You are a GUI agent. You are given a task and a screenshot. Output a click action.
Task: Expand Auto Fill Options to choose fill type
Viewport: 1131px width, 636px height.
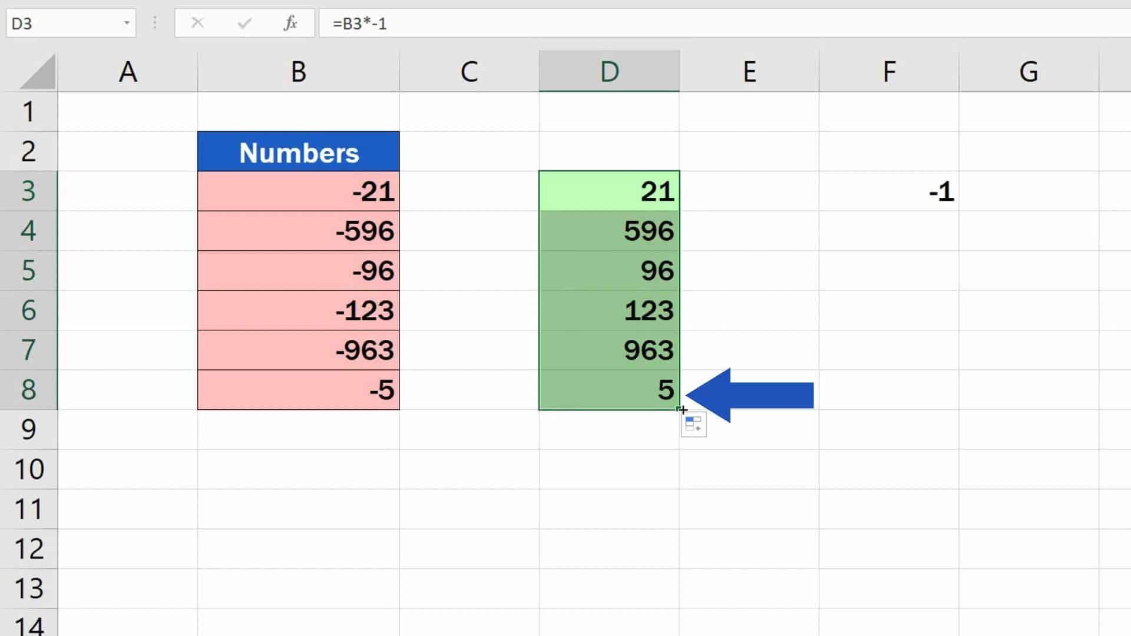click(x=693, y=423)
